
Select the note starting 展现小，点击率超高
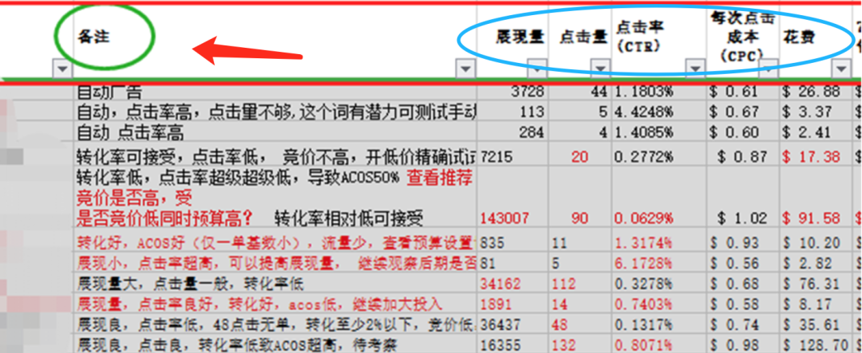pos(275,263)
